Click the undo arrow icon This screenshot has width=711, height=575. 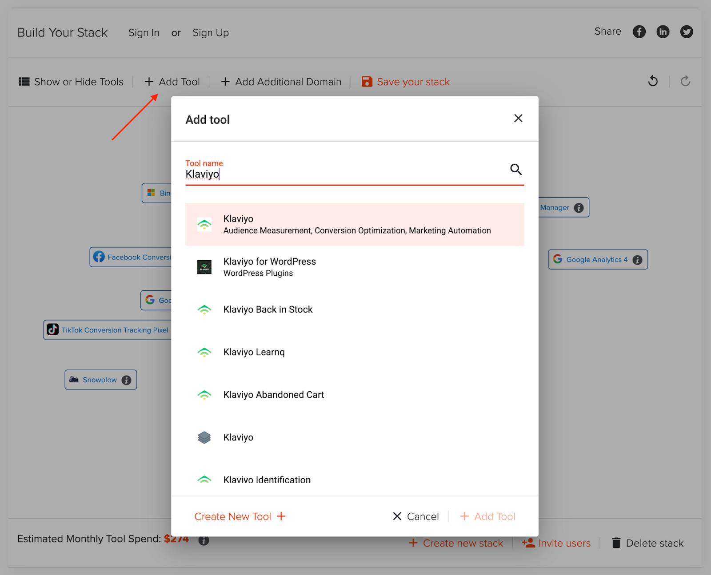pyautogui.click(x=653, y=81)
